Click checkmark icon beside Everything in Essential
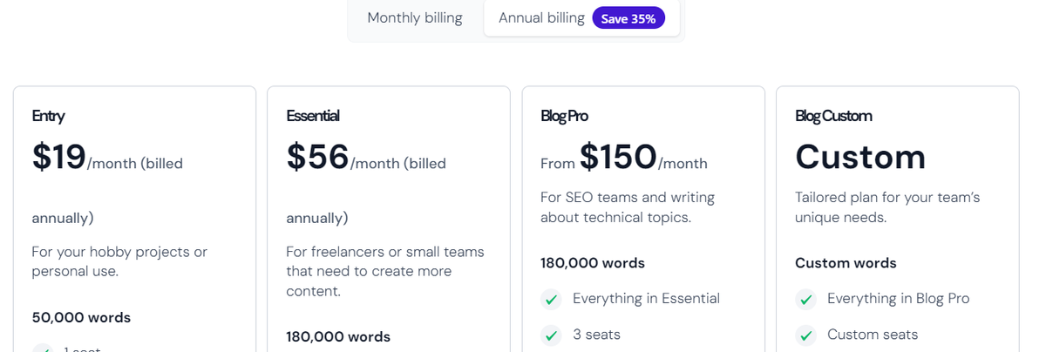The width and height of the screenshot is (1046, 352). [551, 300]
